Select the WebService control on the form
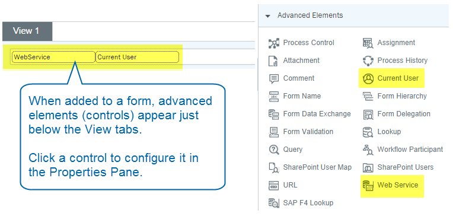 [53, 57]
